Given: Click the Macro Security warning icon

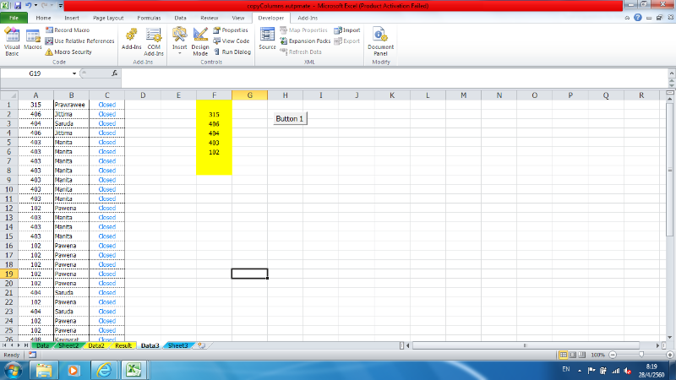Looking at the screenshot, I should [49, 52].
